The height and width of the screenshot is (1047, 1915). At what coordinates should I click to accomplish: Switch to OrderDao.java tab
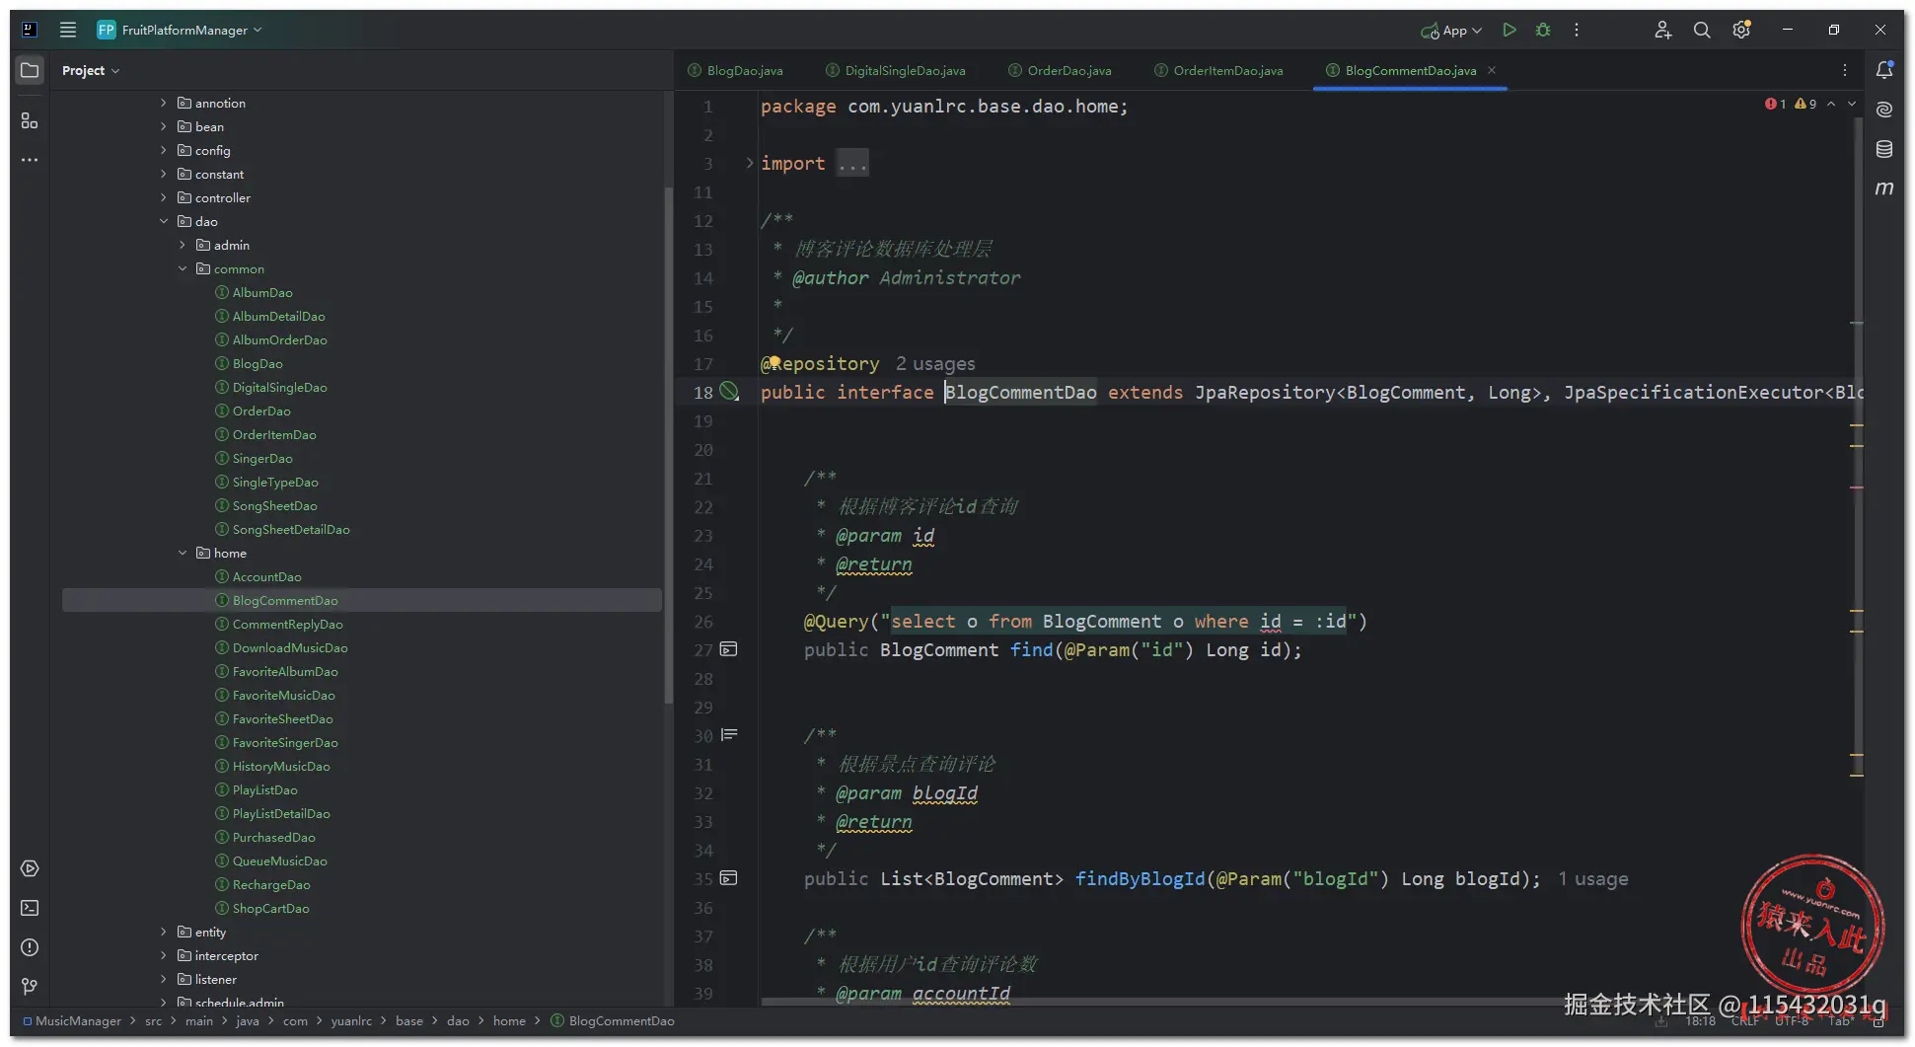click(1060, 70)
